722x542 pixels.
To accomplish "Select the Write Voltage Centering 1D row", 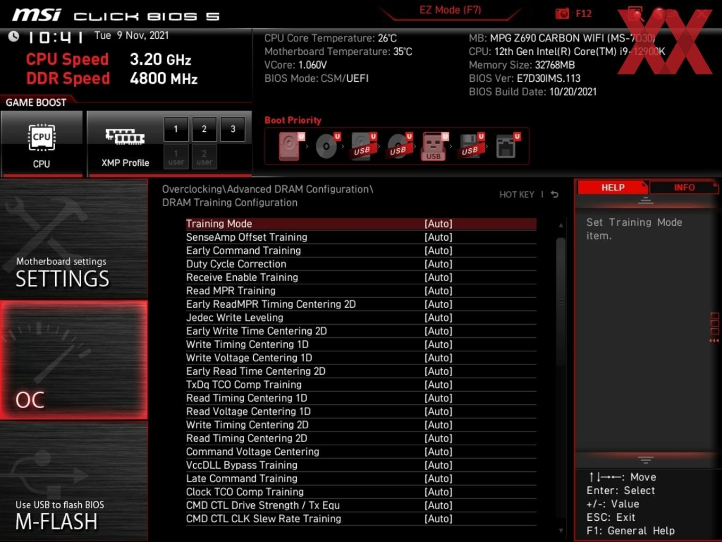I will point(361,358).
